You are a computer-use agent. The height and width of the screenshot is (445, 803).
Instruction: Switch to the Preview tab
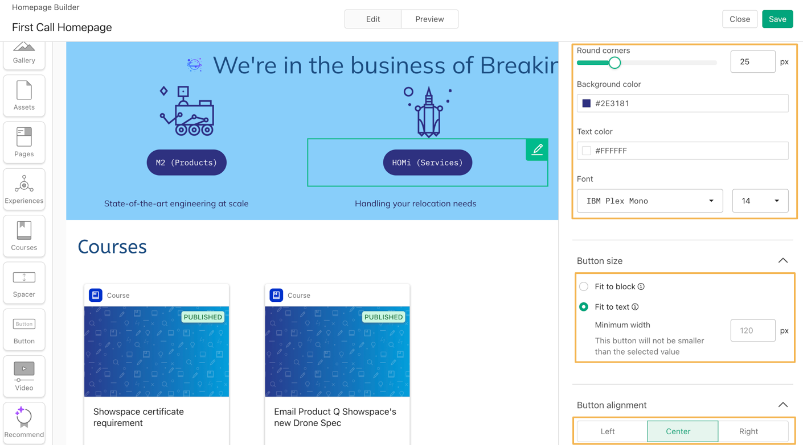coord(429,19)
